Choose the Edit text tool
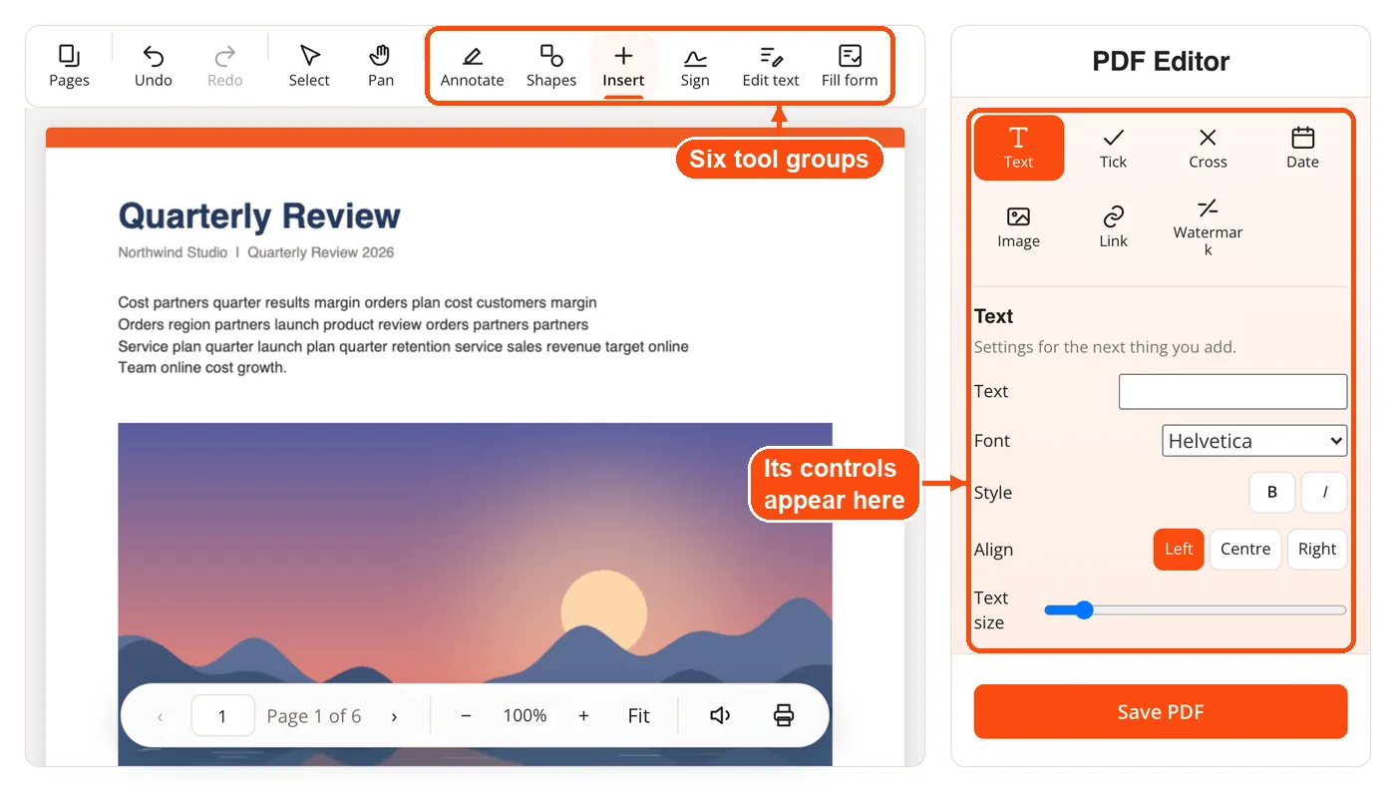Screen dimensions: 1396x792 [x=771, y=66]
